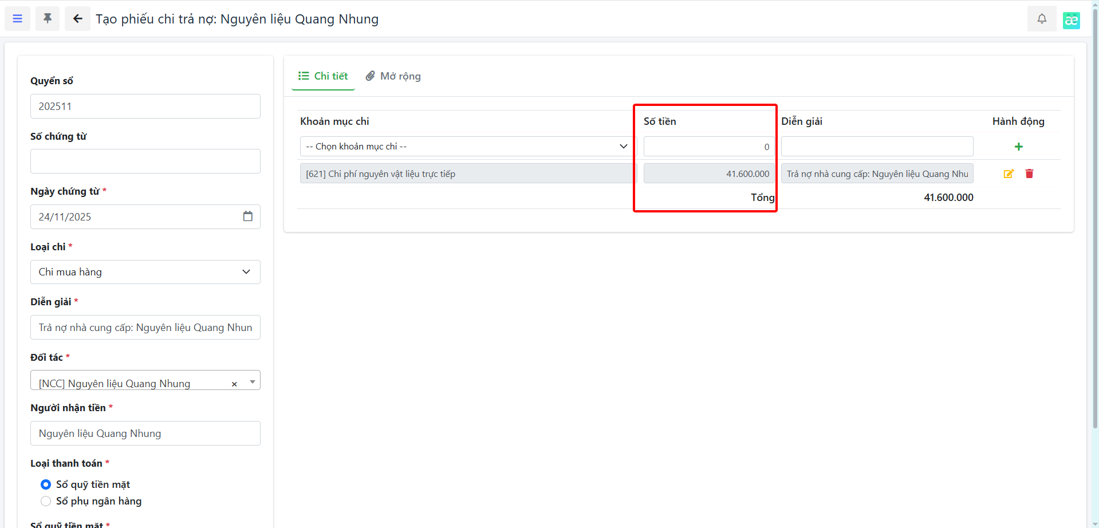The image size is (1099, 528).
Task: Switch to the Chi tiết tab
Action: [323, 76]
